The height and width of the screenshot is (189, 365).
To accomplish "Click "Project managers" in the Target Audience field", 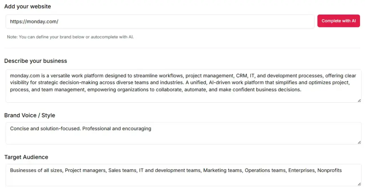I will (86, 170).
